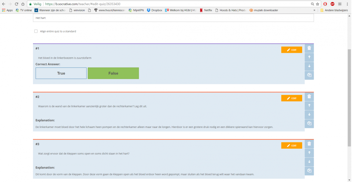
Task: Click Edit button for question #3
Action: 291,145
